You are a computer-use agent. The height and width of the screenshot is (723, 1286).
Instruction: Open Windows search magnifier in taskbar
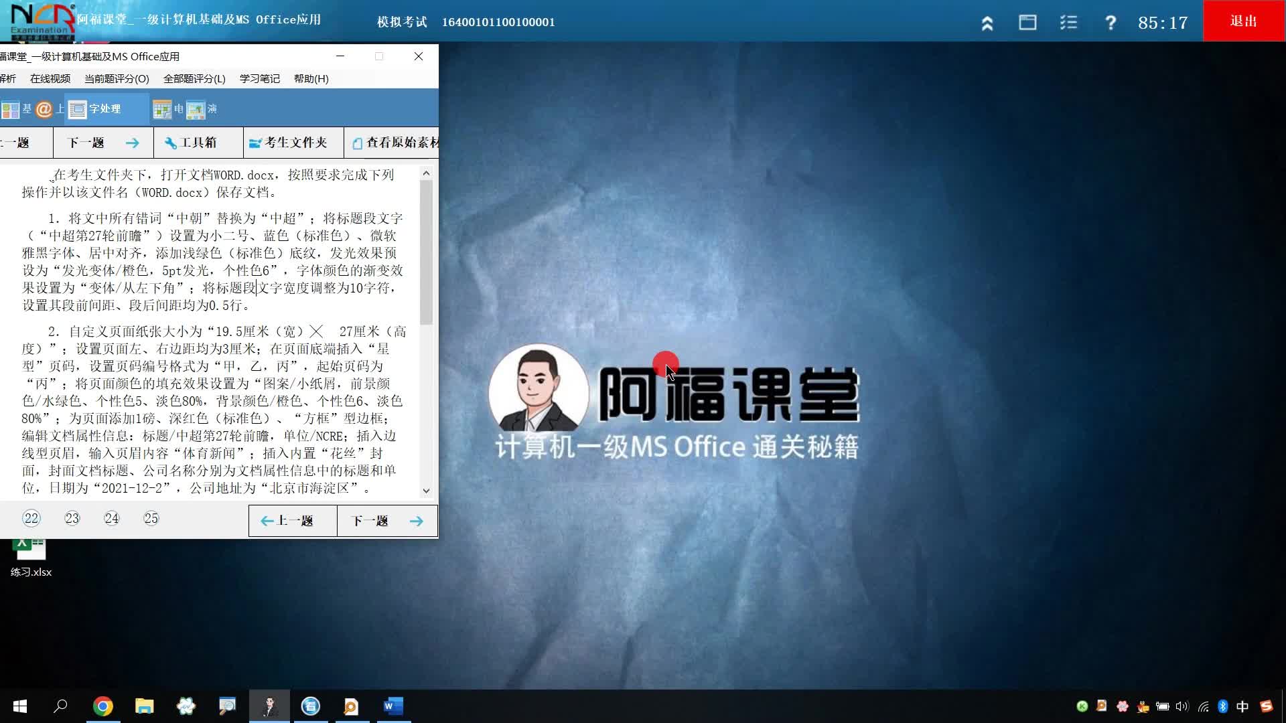click(x=61, y=706)
